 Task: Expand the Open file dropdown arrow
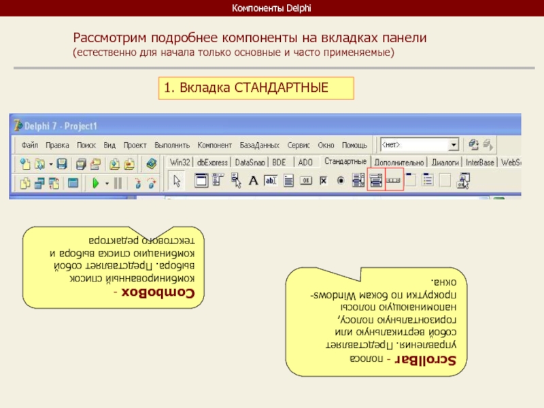[50, 164]
